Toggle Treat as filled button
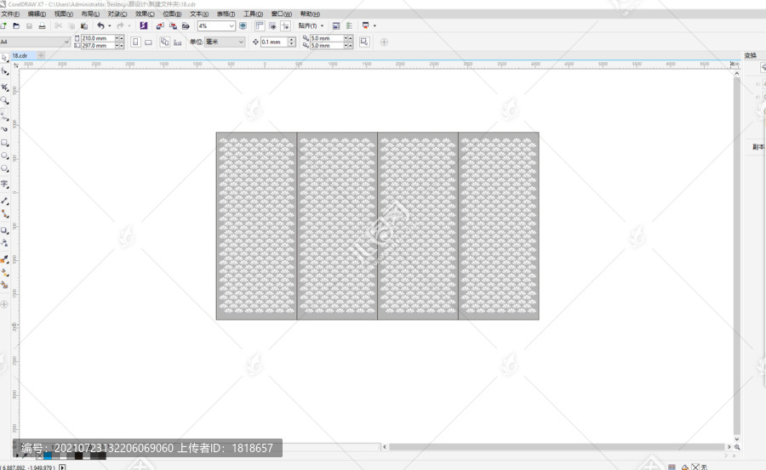 (x=364, y=42)
